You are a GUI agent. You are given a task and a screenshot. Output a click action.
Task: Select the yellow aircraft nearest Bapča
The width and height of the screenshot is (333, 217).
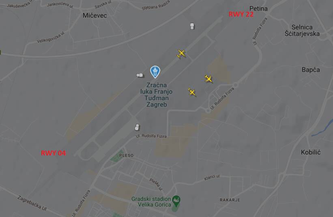(x=208, y=79)
